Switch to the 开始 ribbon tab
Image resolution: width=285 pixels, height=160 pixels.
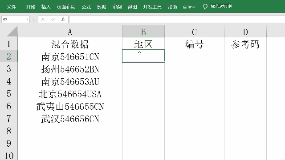coord(31,7)
